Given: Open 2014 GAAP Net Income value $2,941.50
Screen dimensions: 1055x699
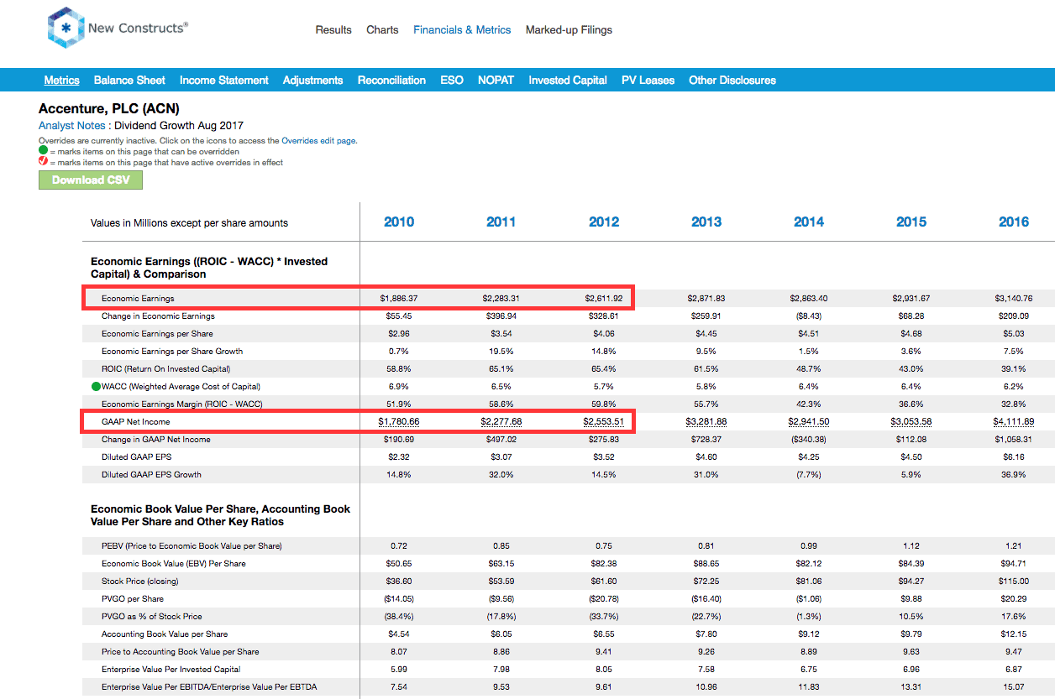Looking at the screenshot, I should point(809,422).
